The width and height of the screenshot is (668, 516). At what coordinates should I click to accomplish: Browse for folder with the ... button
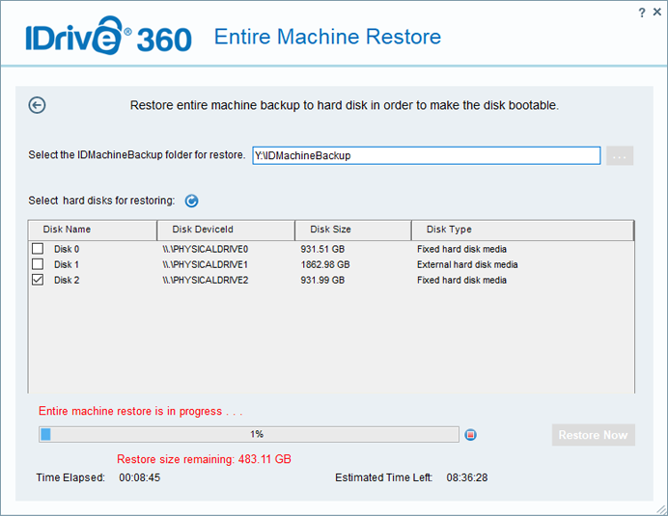click(620, 155)
